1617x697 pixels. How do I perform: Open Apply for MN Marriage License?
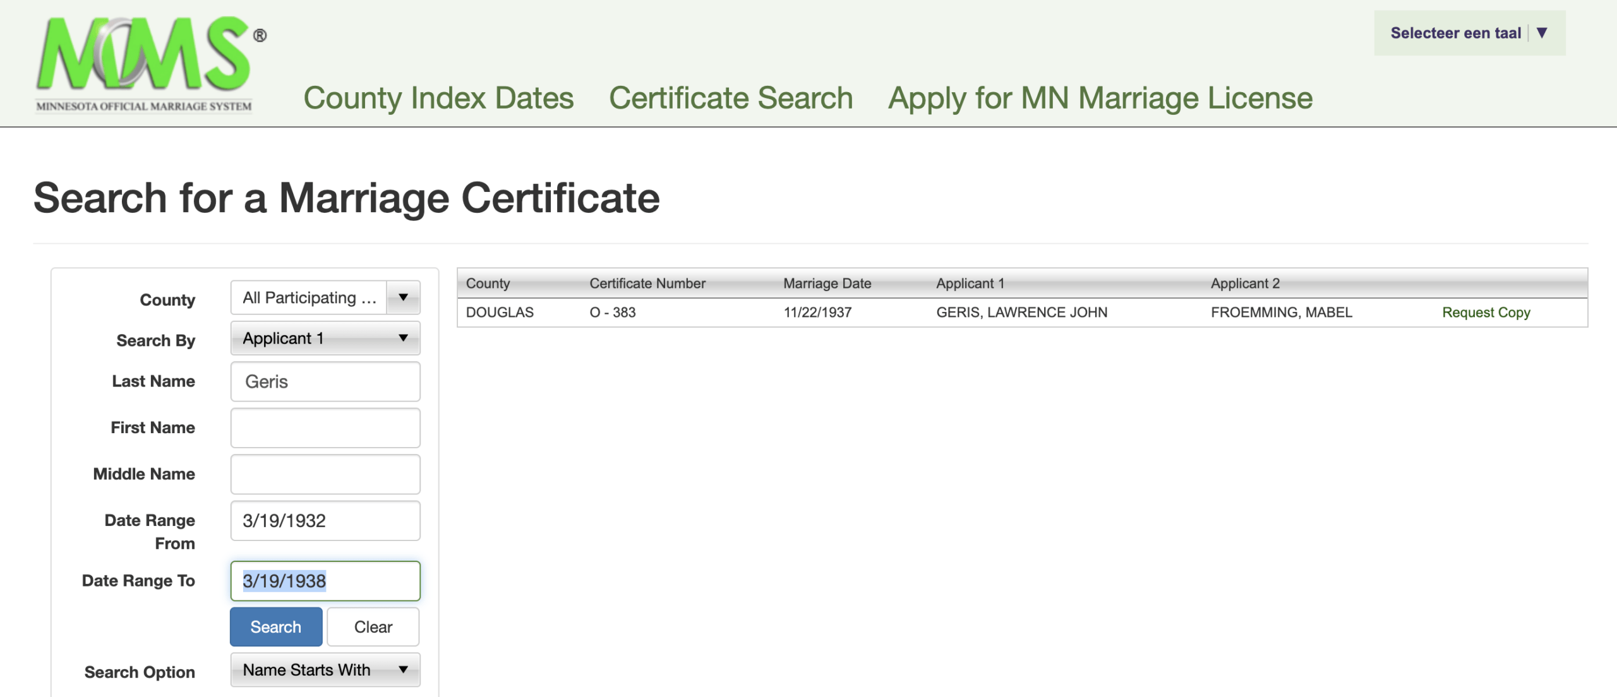(1100, 98)
